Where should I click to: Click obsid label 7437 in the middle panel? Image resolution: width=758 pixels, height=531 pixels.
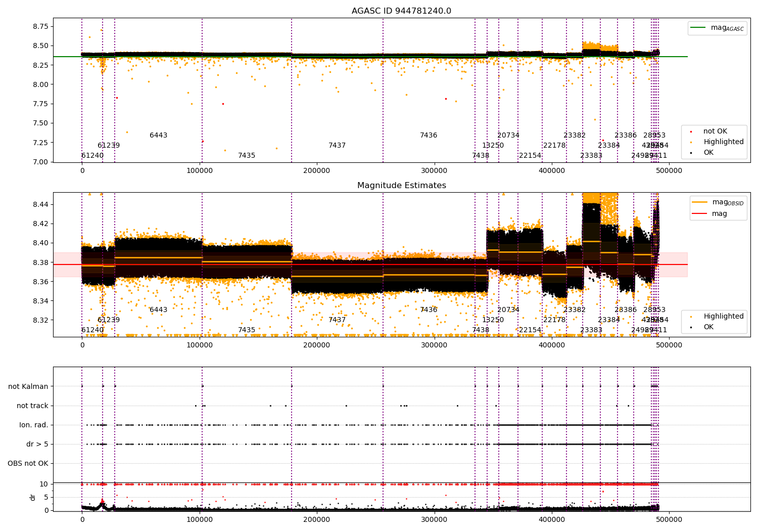(337, 320)
